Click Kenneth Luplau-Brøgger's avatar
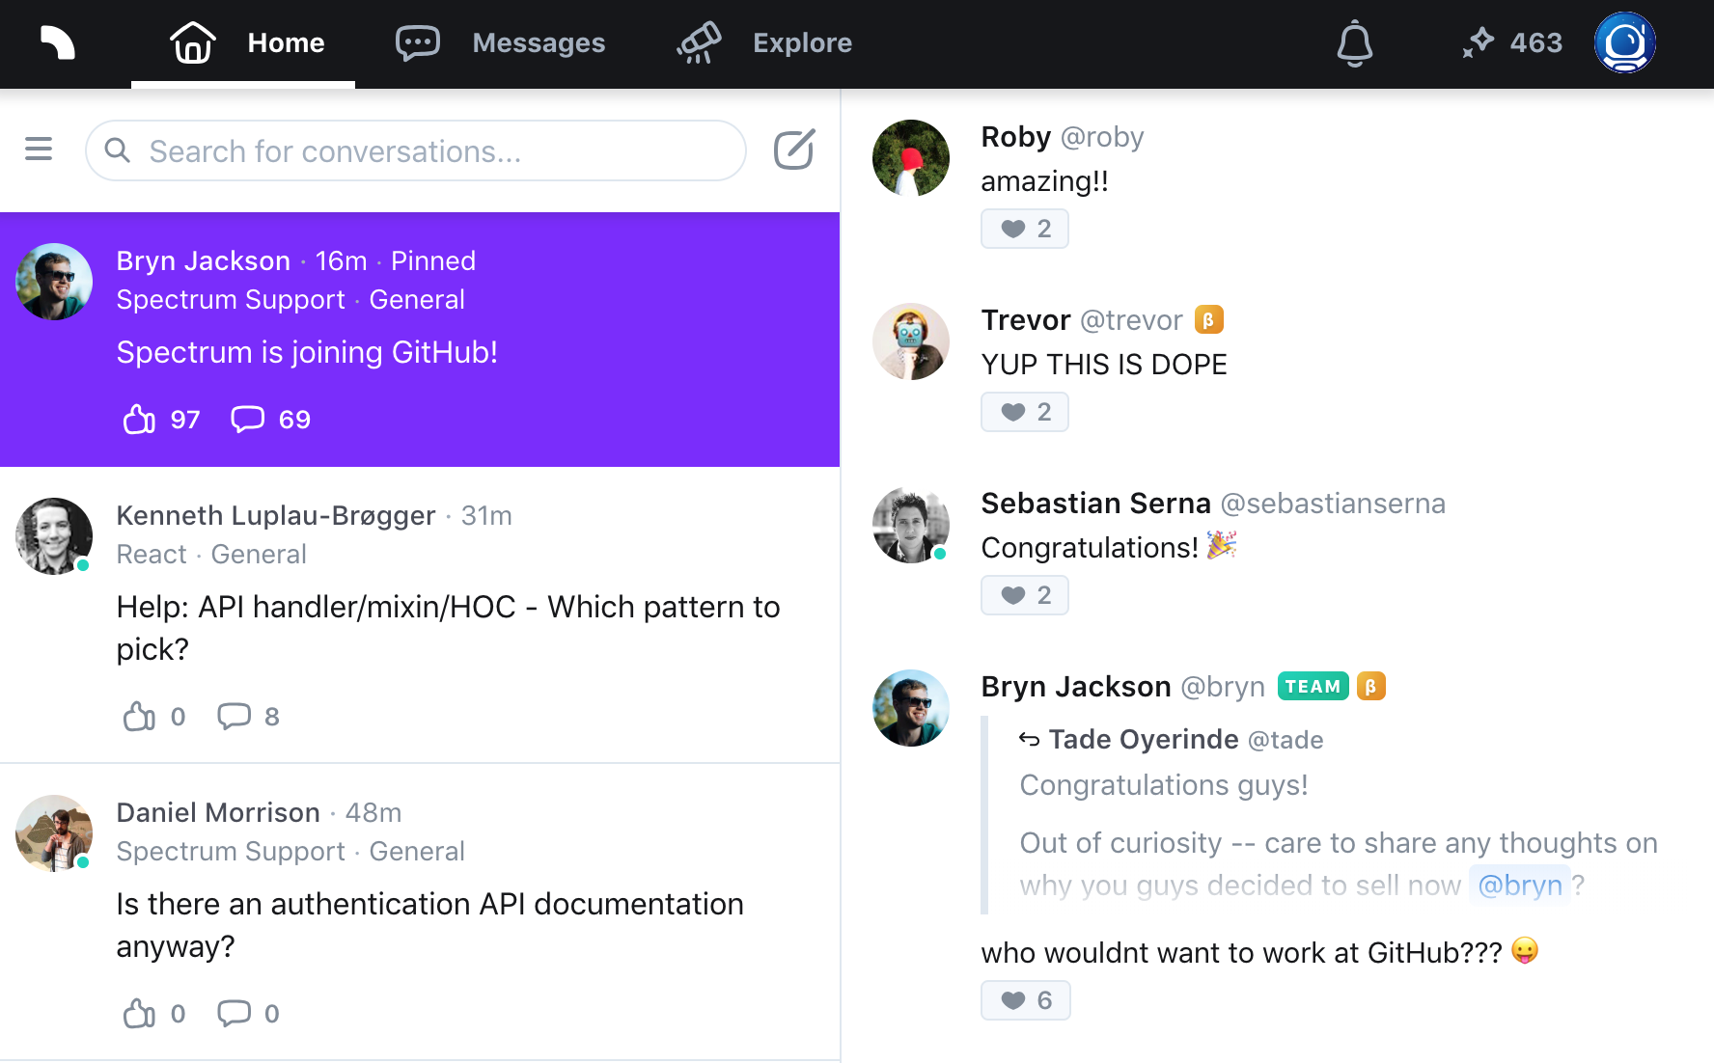 tap(54, 536)
